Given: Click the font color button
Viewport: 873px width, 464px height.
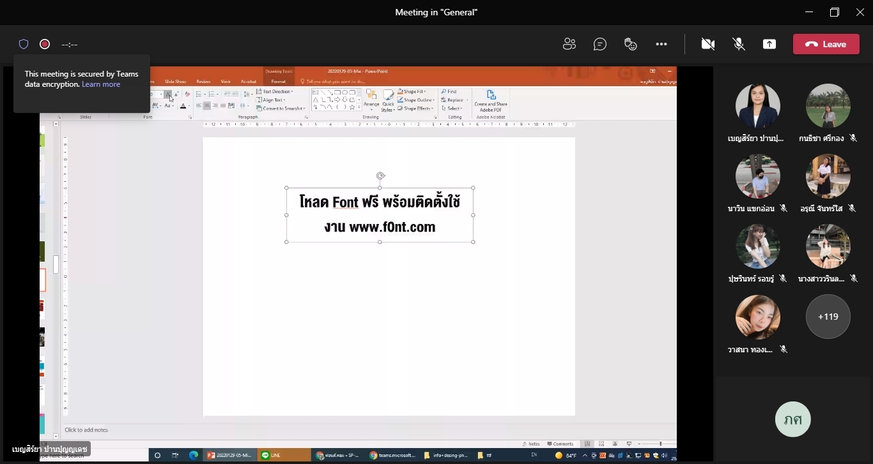Looking at the screenshot, I should (x=183, y=106).
